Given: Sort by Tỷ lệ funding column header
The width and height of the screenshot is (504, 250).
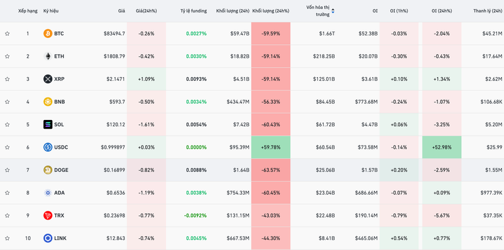Looking at the screenshot, I should tap(193, 11).
